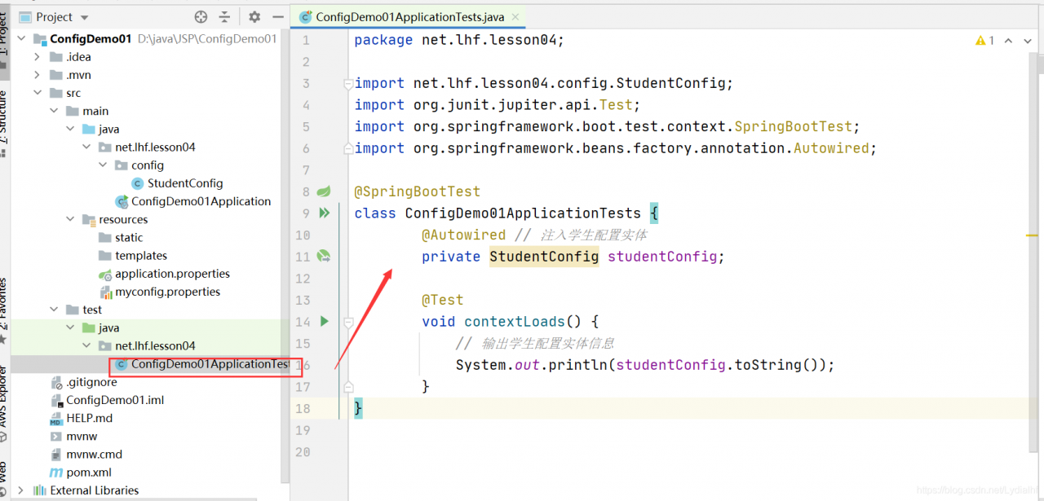Click @SpringBootTest annotation in editor
The image size is (1044, 501).
418,191
